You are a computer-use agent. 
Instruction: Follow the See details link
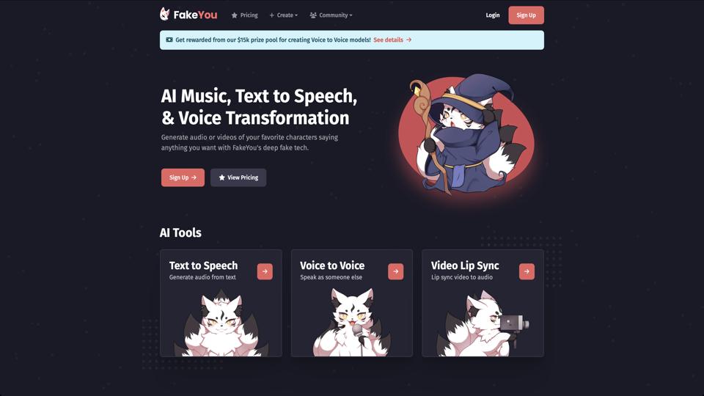pyautogui.click(x=389, y=40)
